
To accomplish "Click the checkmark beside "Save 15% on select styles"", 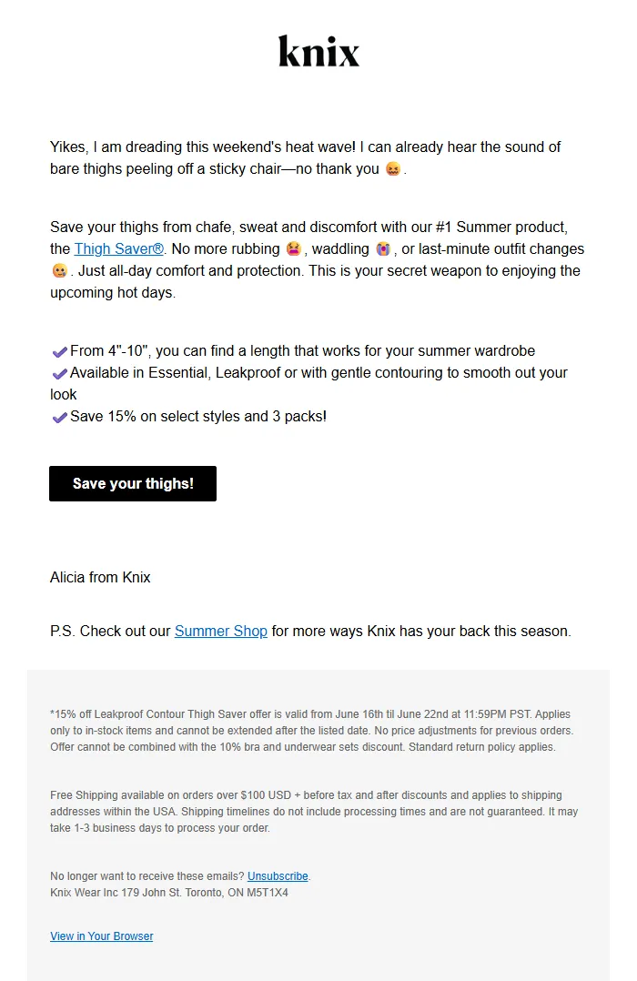I will [x=59, y=417].
